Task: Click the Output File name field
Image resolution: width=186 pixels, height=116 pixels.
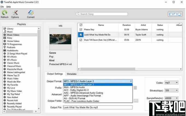Action: tap(98, 108)
